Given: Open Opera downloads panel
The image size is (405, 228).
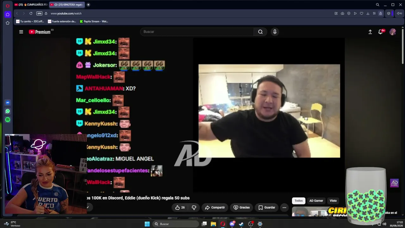Looking at the screenshot, I should click(x=368, y=13).
